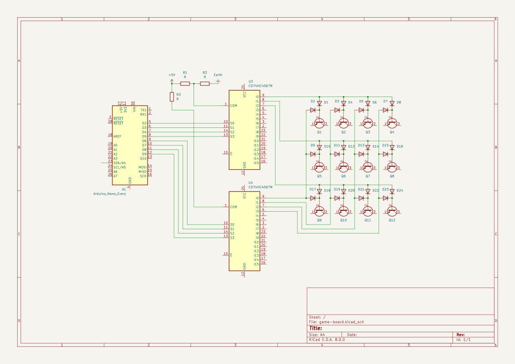Select the U3 multiplexer body

point(244,130)
